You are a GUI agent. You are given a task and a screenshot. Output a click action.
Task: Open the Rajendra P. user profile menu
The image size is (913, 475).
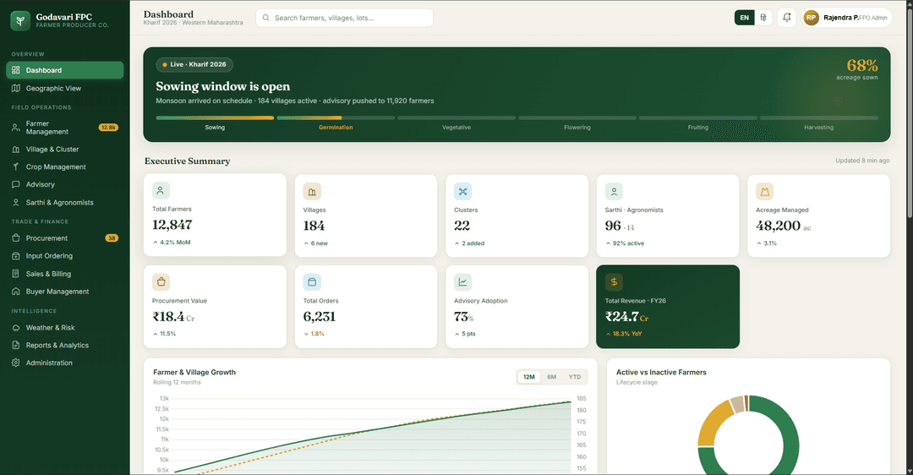846,18
